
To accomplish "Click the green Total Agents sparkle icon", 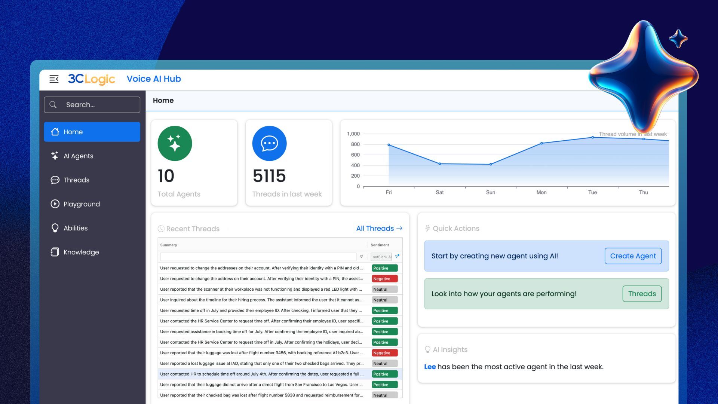I will pyautogui.click(x=175, y=143).
